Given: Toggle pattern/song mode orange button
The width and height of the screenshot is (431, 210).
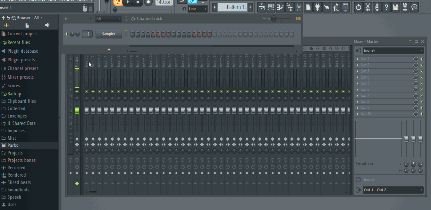Looking at the screenshot, I should point(117,2).
